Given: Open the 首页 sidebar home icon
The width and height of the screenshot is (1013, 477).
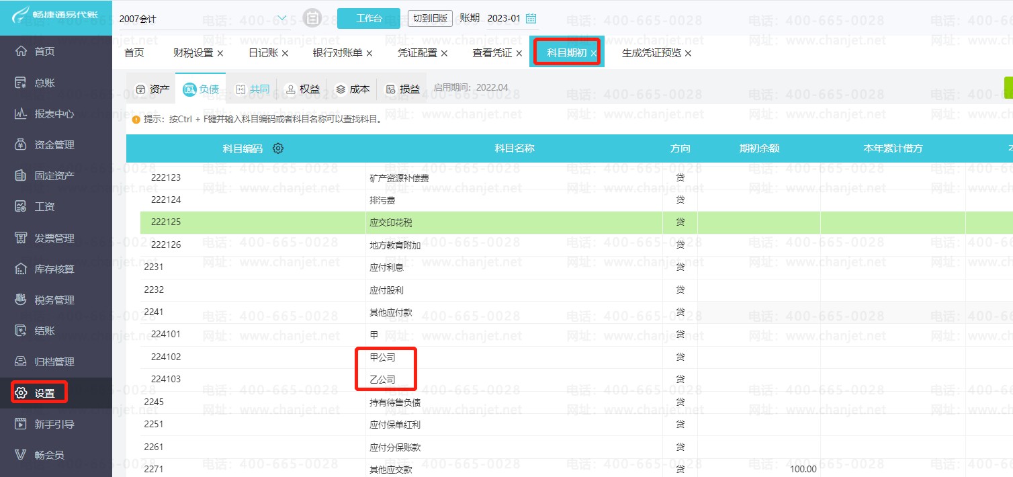Looking at the screenshot, I should click(x=21, y=52).
